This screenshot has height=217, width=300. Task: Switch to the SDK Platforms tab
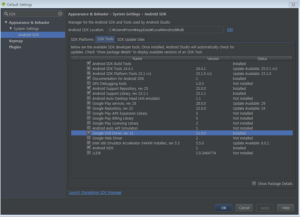pos(82,39)
